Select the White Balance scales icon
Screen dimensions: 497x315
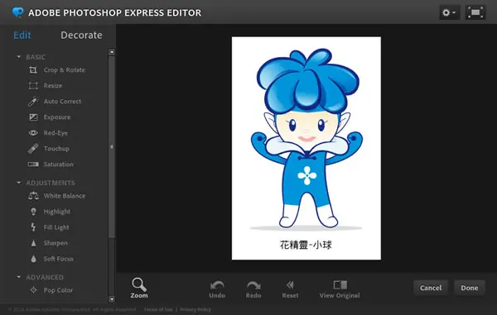click(33, 196)
